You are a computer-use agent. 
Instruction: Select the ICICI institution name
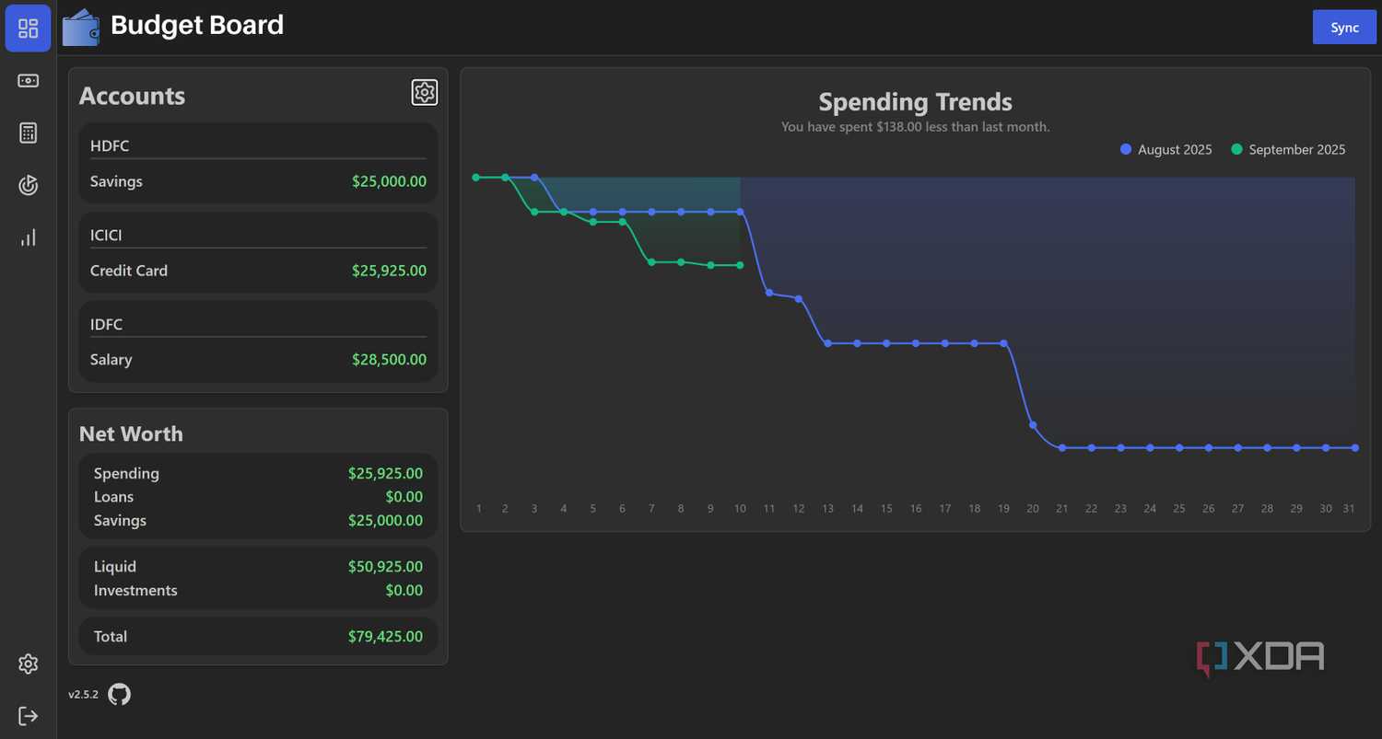106,235
